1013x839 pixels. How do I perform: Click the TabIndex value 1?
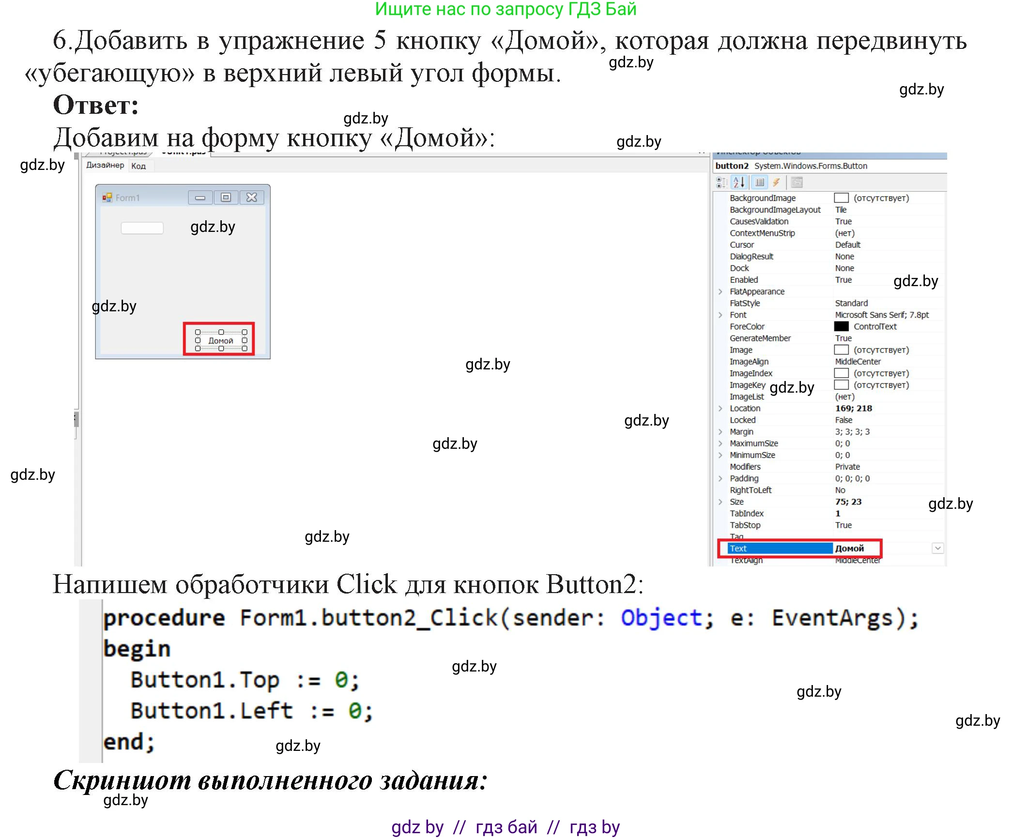[838, 513]
